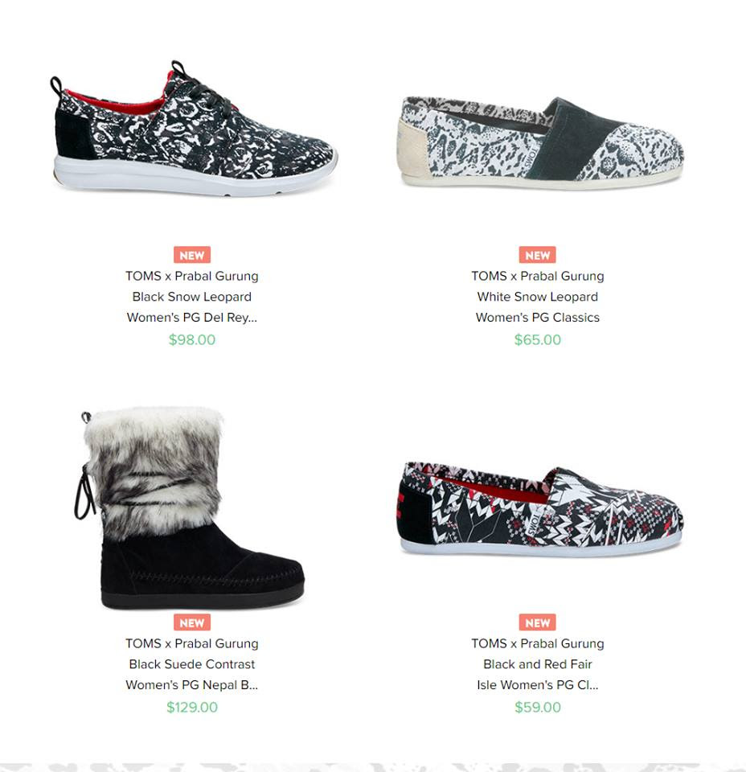Click the $98.00 price
This screenshot has height=772, width=746.
pos(192,339)
